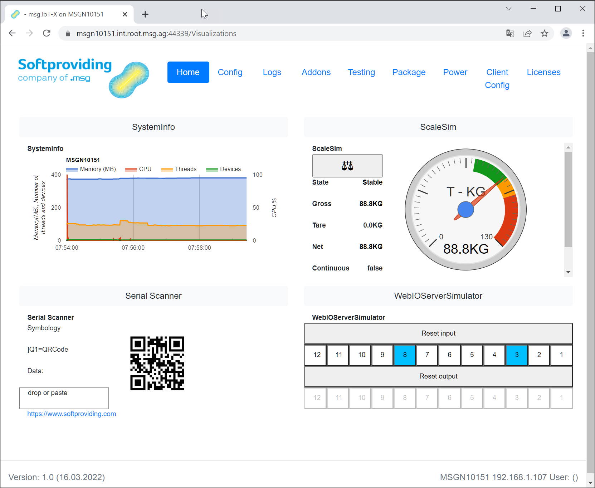
Task: Open the Config navigation tab
Action: click(x=230, y=72)
